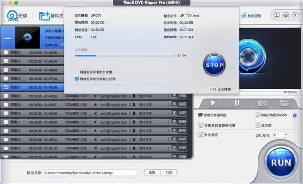
Task: Click the mail envelope icon
Action: tap(286, 16)
